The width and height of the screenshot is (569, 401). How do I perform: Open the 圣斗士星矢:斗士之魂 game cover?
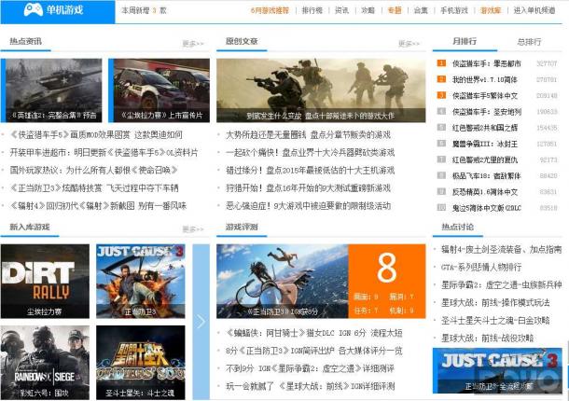click(141, 363)
